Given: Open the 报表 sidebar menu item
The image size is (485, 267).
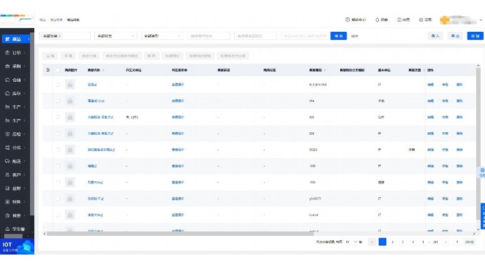Looking at the screenshot, I should pyautogui.click(x=15, y=215).
